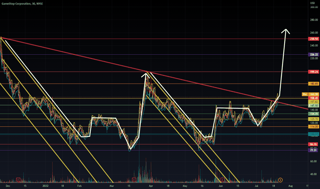The width and height of the screenshot is (320, 189).
Task: Click the 300.00 price axis tick
Action: coord(314,7)
